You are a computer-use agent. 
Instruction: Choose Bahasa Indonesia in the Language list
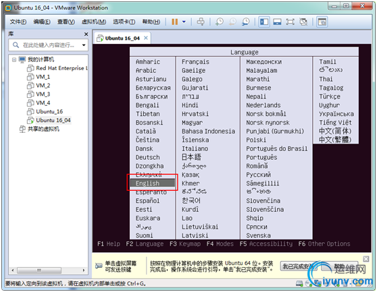(208, 132)
